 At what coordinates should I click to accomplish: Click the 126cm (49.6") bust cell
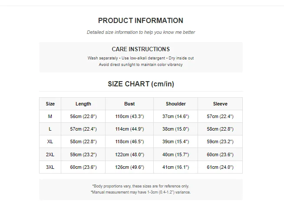[x=129, y=167]
